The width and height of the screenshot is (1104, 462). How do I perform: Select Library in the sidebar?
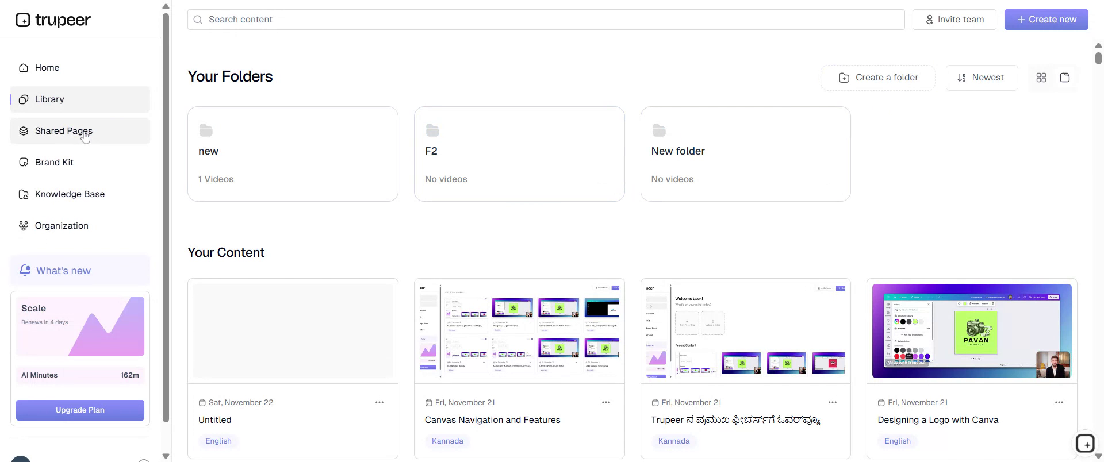pos(80,99)
